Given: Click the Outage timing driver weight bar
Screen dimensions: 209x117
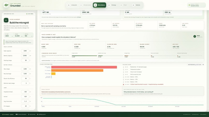Looking at the screenshot, I should [x=137, y=56].
